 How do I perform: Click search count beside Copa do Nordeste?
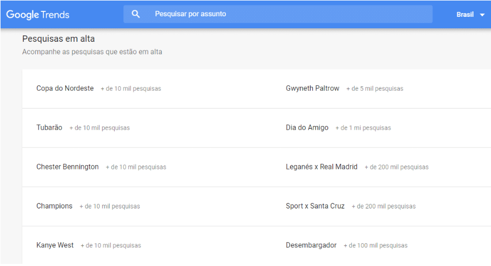click(x=130, y=88)
